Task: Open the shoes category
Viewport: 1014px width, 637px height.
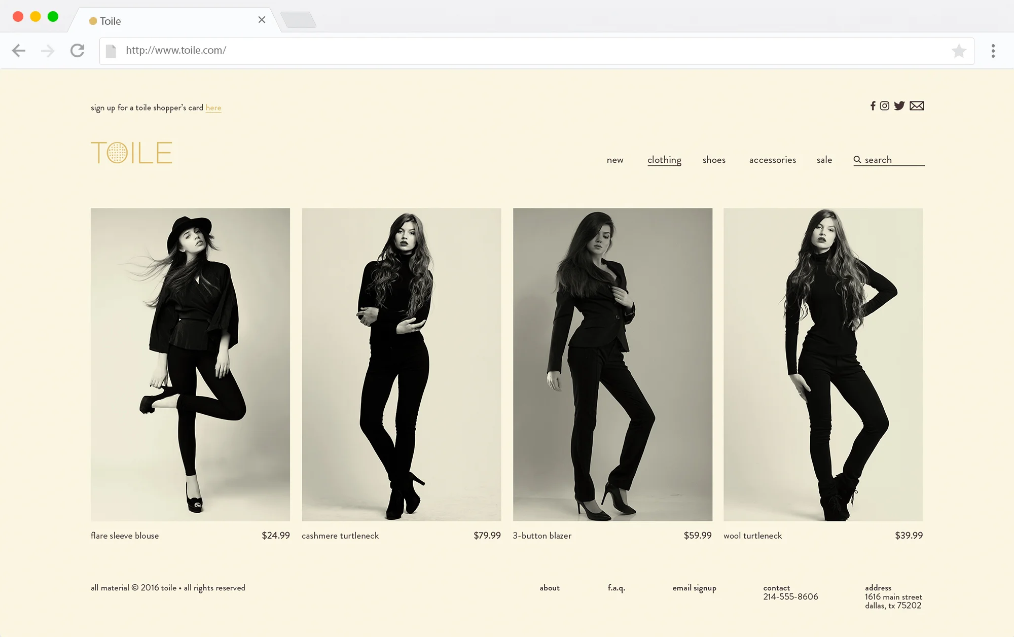Action: click(x=713, y=160)
